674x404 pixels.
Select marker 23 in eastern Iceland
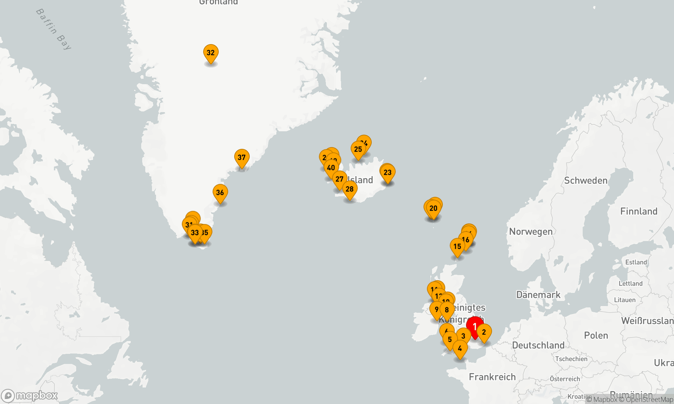(x=388, y=173)
